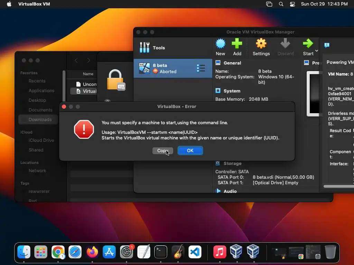This screenshot has width=354, height=265.
Task: Start the VM with the green arrow
Action: (x=308, y=43)
